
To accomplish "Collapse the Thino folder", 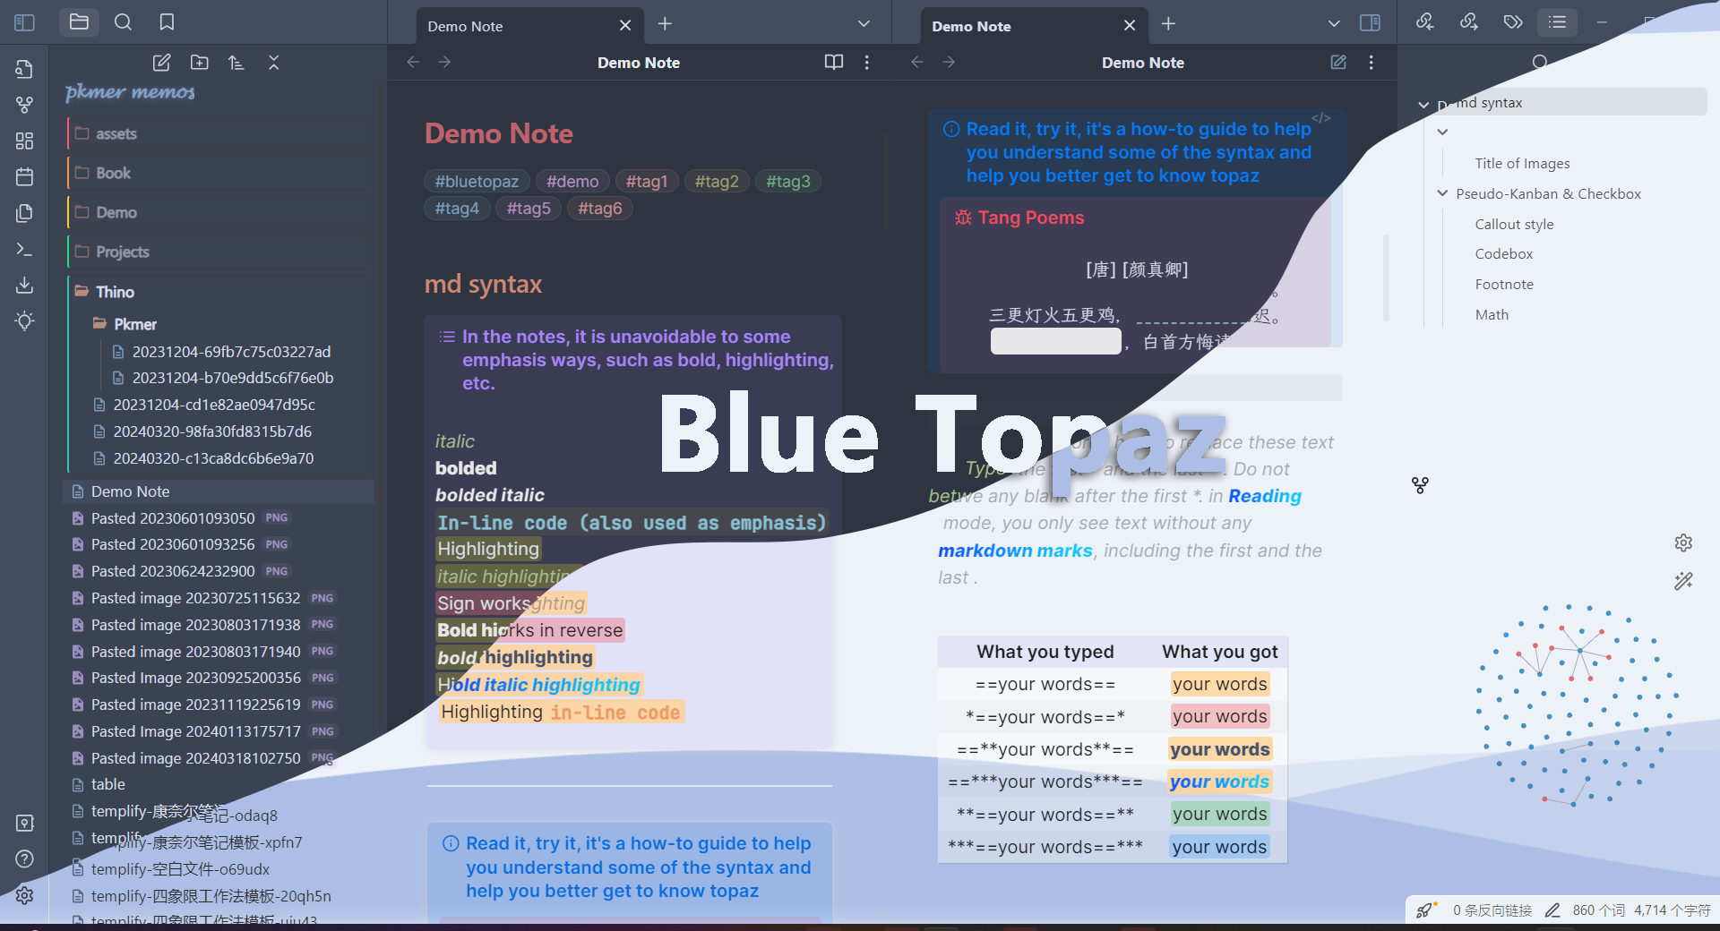I will coord(220,292).
